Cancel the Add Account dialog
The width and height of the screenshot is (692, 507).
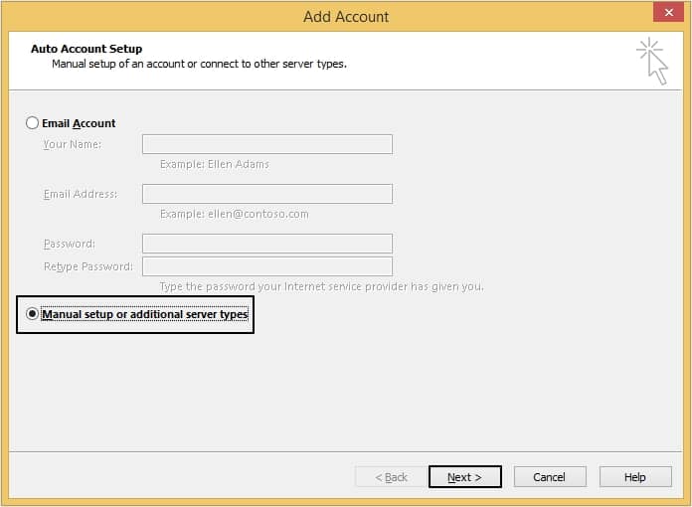[550, 477]
